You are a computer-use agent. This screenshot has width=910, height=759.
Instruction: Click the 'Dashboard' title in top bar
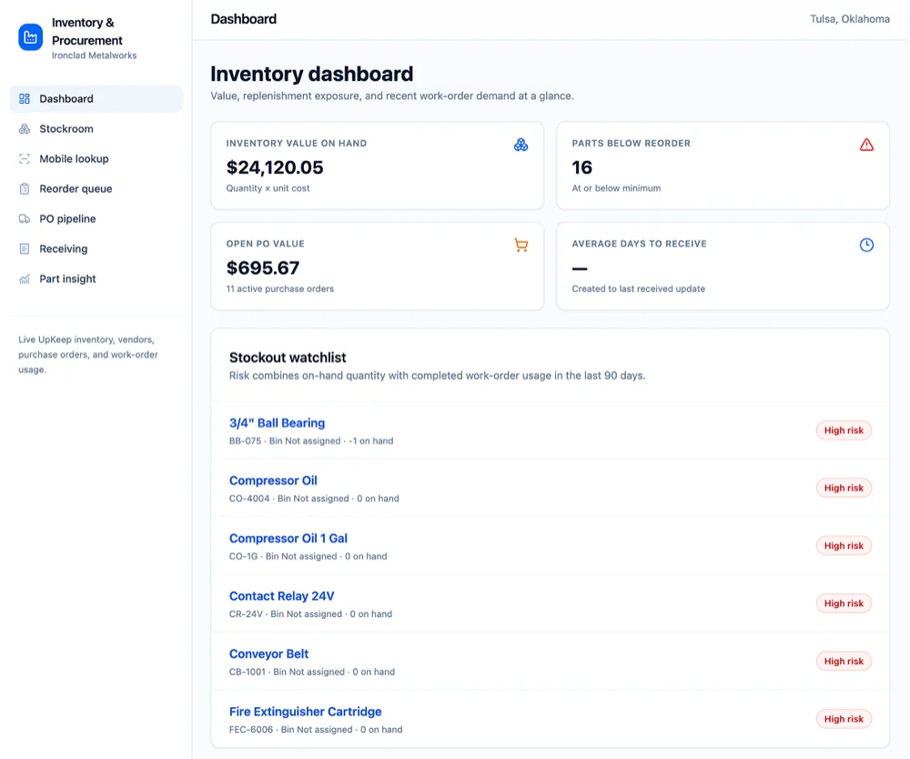(243, 19)
